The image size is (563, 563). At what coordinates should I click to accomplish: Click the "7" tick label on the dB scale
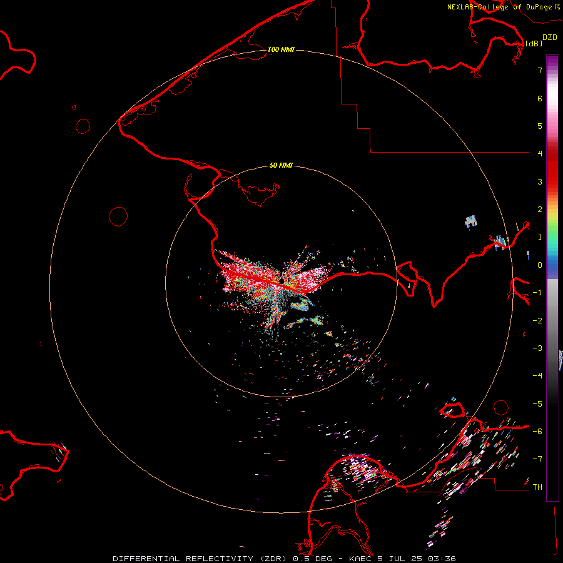(x=540, y=70)
